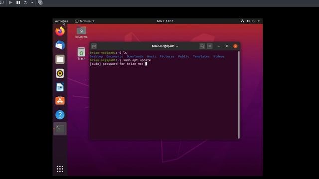
Task: Pause the virtual machine
Action: coord(18,3)
